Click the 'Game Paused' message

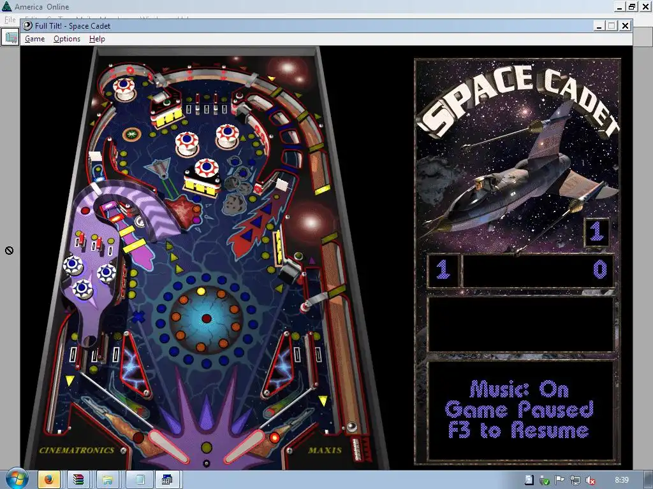click(x=519, y=409)
